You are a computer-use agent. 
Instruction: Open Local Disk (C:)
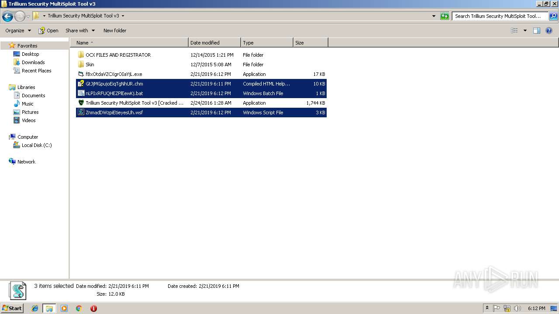[x=37, y=145]
